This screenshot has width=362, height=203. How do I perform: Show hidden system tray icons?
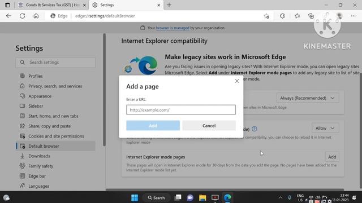[281, 197]
